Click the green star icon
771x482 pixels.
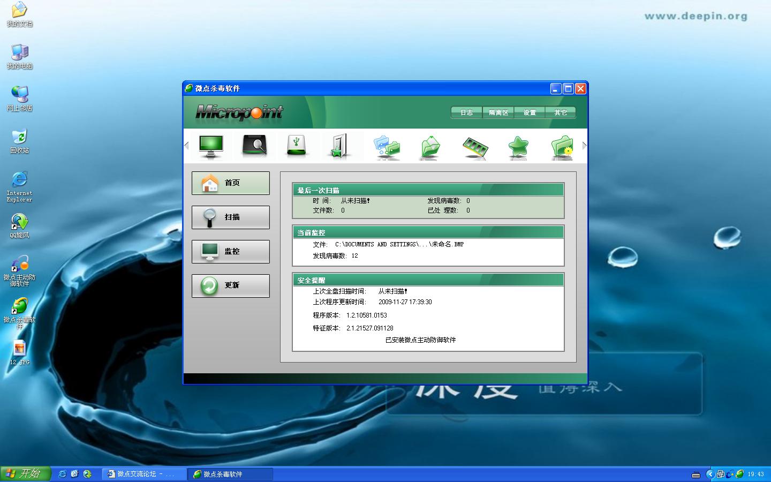(x=518, y=147)
